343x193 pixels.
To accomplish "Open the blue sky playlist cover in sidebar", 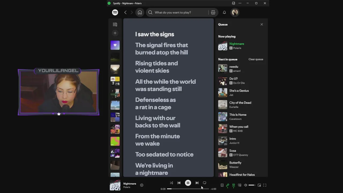I will pos(115,105).
